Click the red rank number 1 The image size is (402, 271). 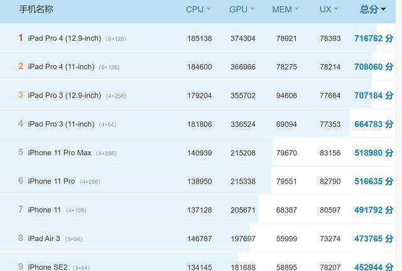(21, 38)
